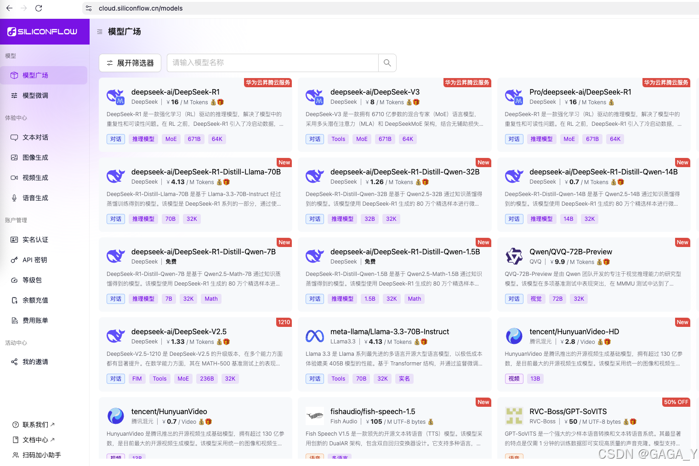Open 模型广场 in the sidebar
699x466 pixels.
(x=44, y=75)
